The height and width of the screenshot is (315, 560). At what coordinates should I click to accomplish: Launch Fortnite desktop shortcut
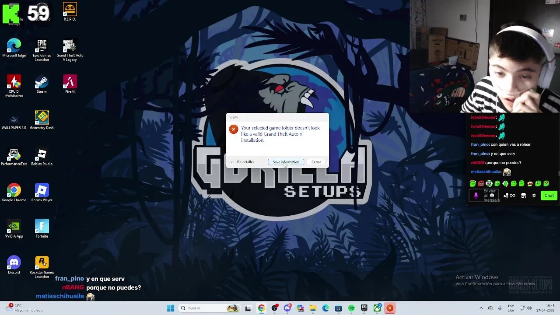pos(42,229)
